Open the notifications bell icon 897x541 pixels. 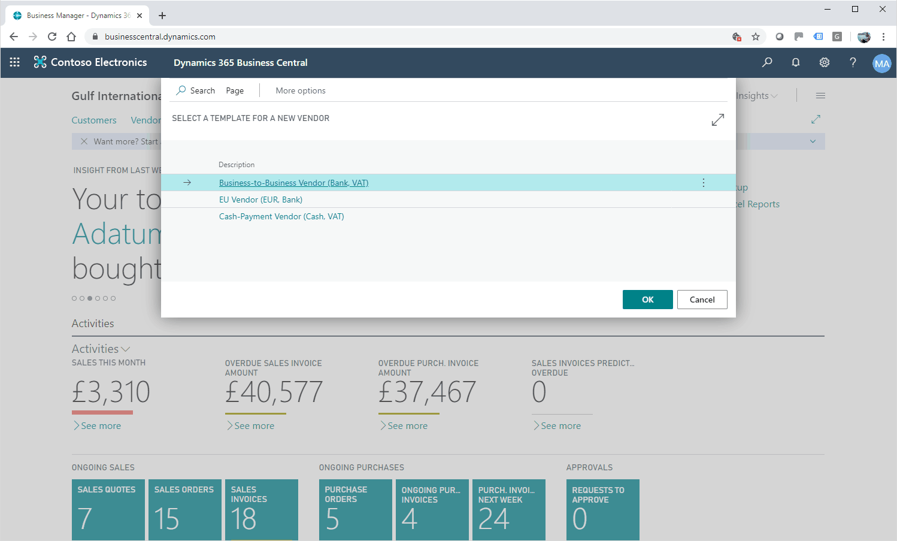point(796,62)
